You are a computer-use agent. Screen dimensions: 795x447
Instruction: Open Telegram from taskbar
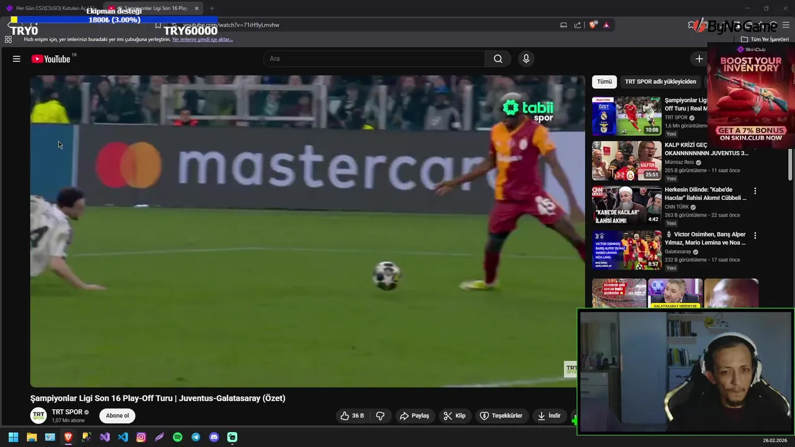tap(196, 437)
